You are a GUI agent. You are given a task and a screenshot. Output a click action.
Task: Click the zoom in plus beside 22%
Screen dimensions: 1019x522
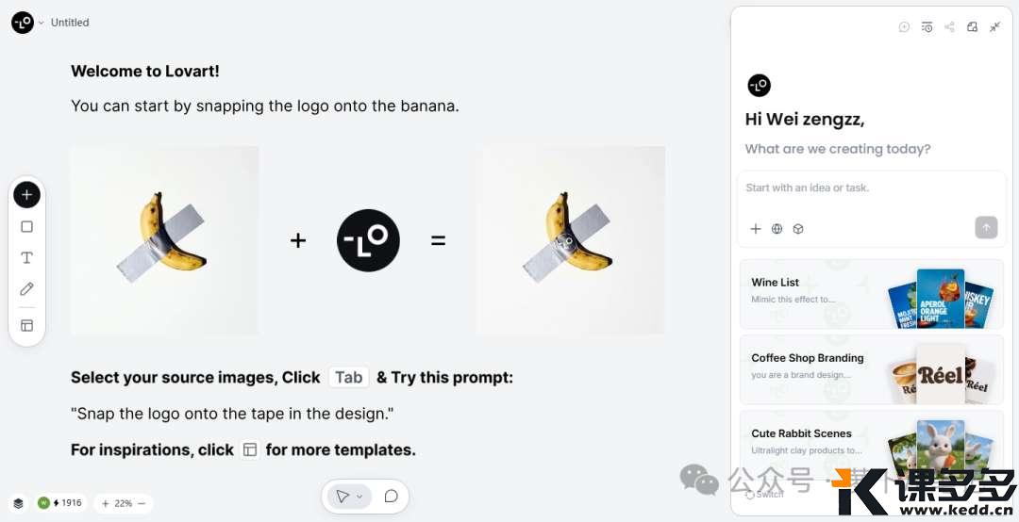coord(106,503)
